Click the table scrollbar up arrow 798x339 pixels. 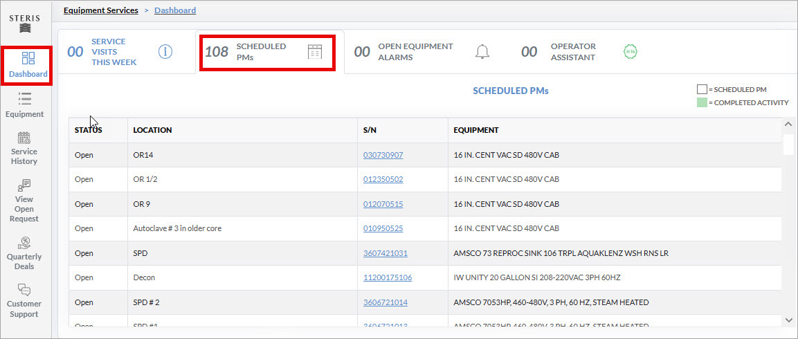(789, 125)
